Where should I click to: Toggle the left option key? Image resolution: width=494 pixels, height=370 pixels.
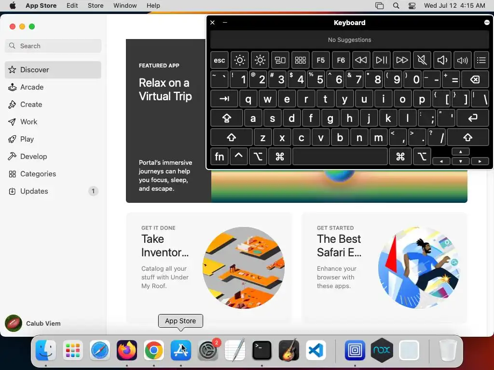(x=258, y=157)
